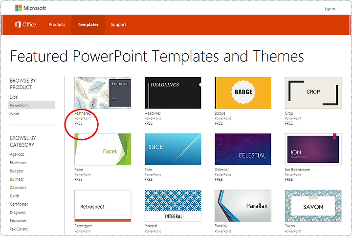Click the Headlines title link

(153, 113)
